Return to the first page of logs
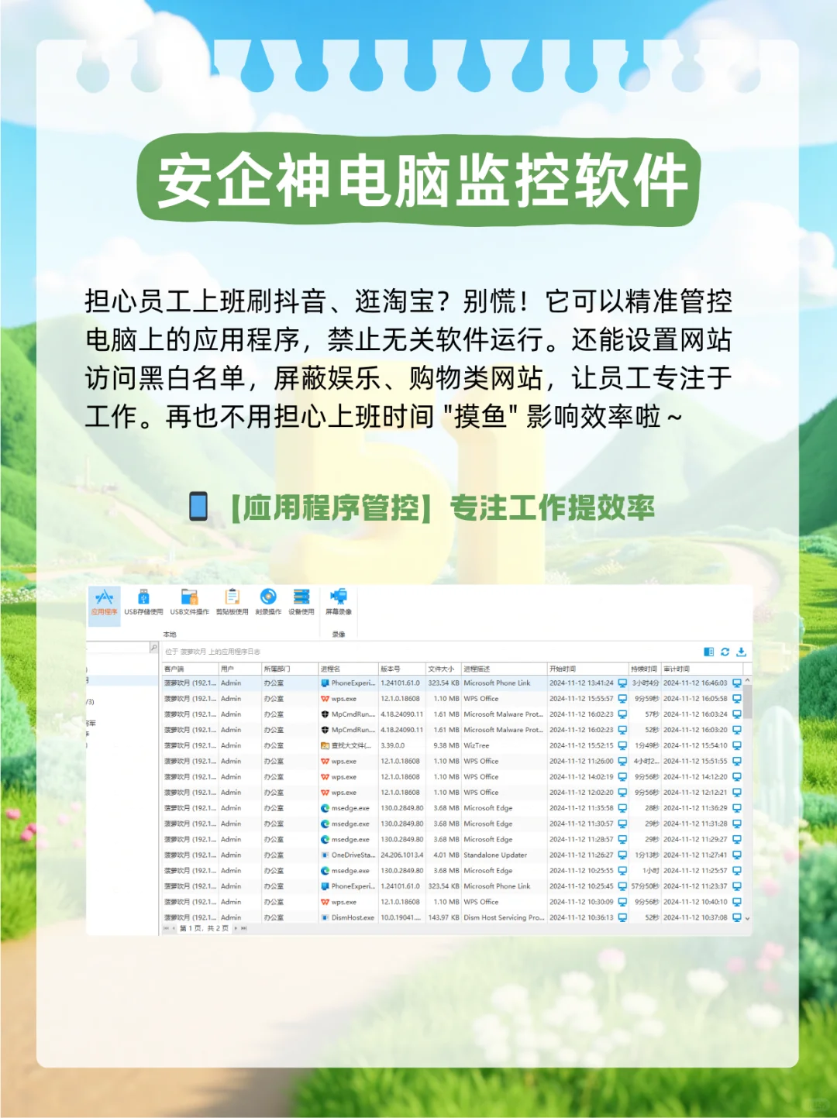This screenshot has height=1118, width=837. point(167,928)
